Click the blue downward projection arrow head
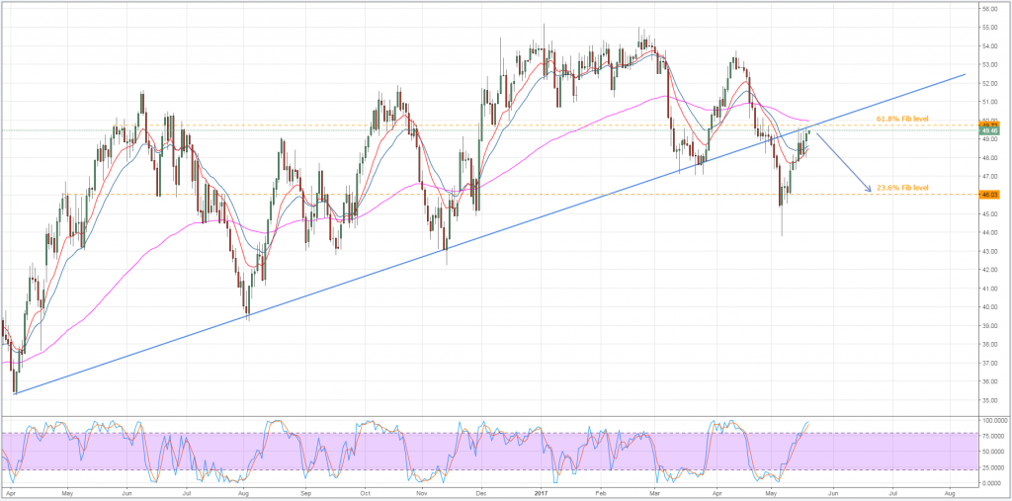This screenshot has width=1012, height=501. point(868,189)
